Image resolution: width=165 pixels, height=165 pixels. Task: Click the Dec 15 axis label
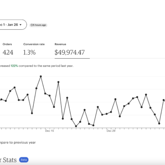(x=50, y=131)
